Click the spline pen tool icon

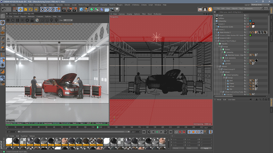tap(86, 9)
